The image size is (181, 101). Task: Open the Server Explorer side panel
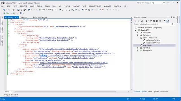pyautogui.click(x=2, y=40)
